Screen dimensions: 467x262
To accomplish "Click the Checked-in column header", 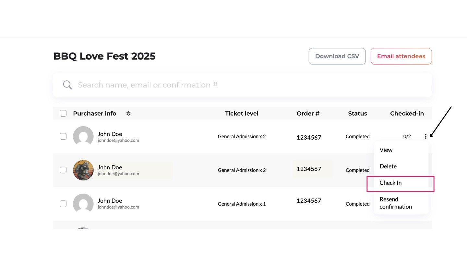I will point(407,113).
